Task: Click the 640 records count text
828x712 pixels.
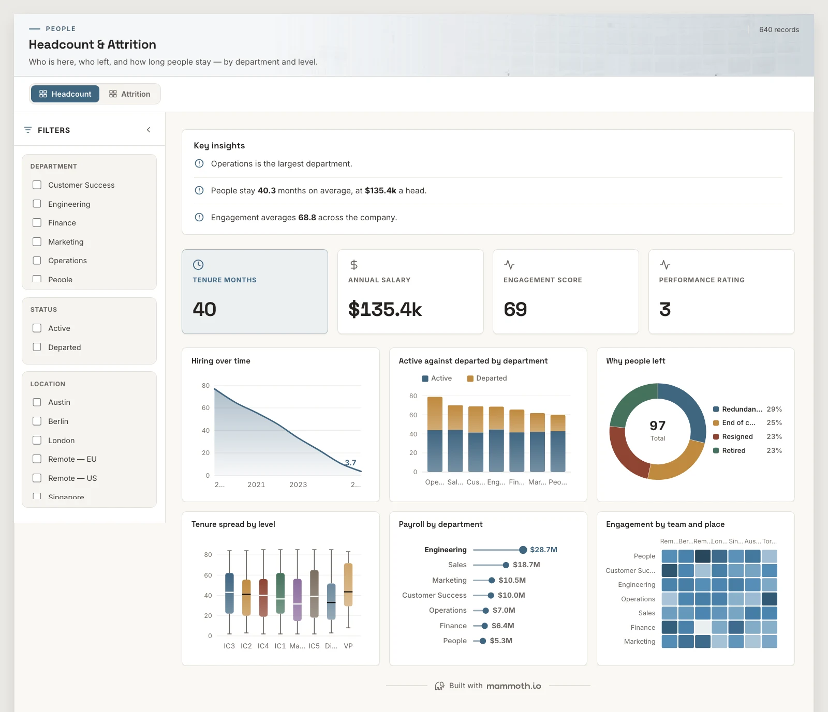Action: pos(779,29)
